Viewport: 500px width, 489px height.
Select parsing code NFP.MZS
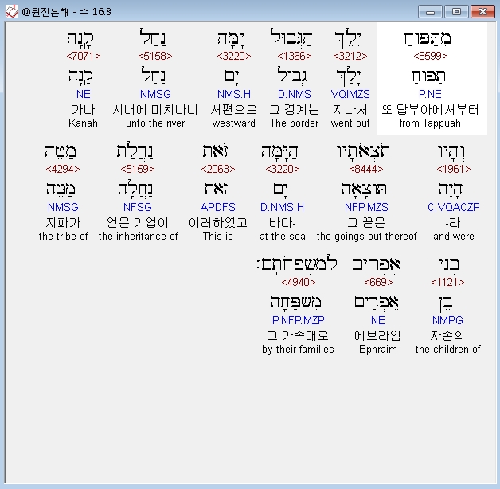[x=366, y=207]
